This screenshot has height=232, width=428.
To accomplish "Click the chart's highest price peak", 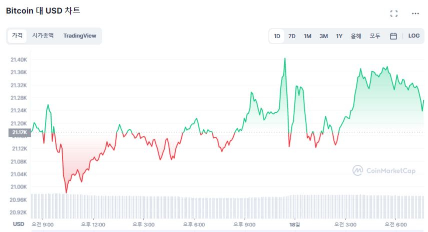I will click(285, 59).
